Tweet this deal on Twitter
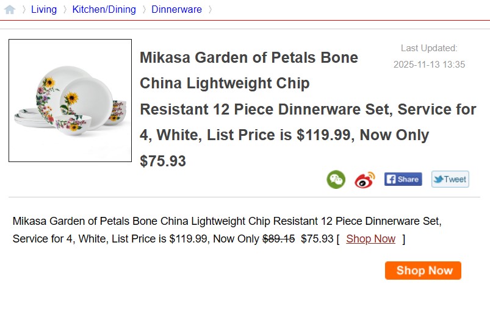490x315 pixels. [x=450, y=179]
